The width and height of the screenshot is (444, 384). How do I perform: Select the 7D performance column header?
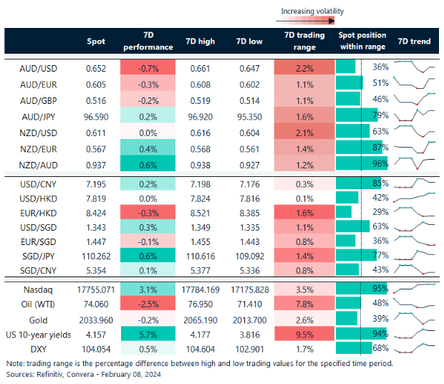[x=148, y=41]
